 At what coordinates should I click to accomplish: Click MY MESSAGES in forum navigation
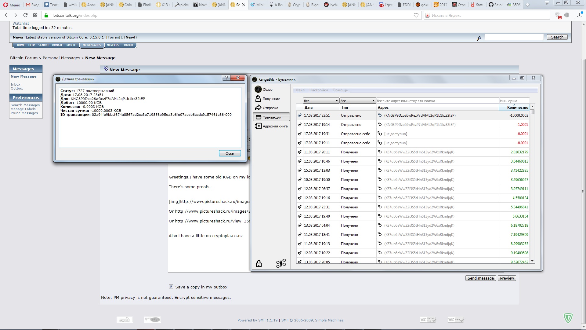point(92,45)
